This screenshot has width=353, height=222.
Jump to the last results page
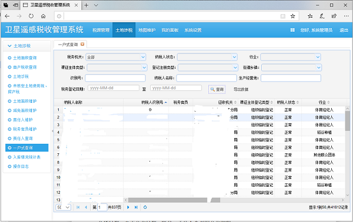[136, 207]
